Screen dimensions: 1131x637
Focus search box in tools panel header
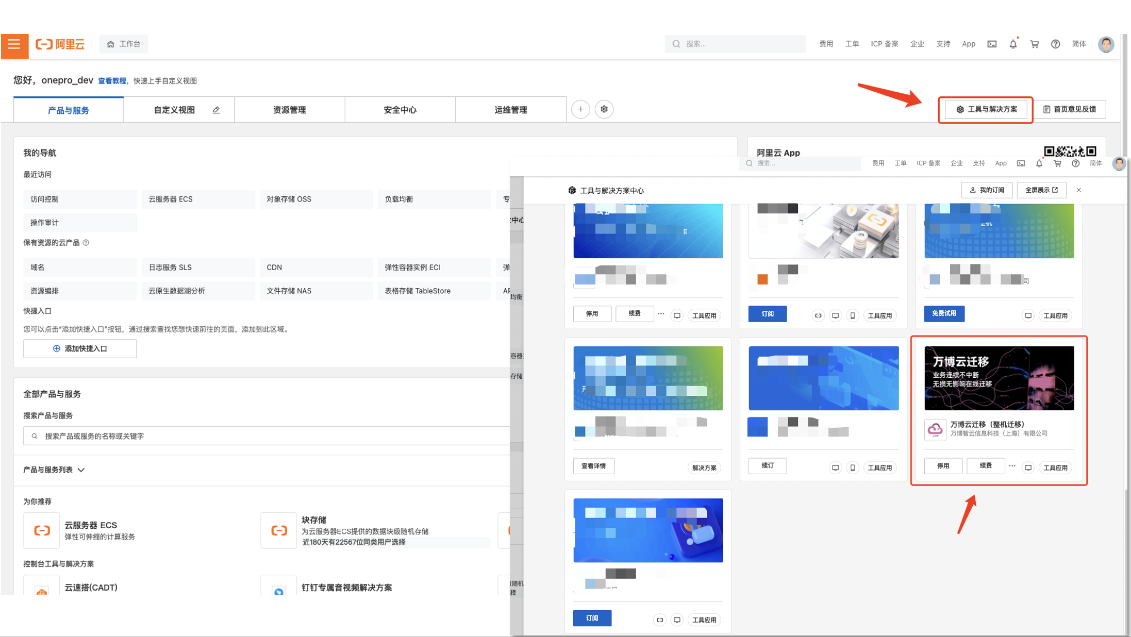(x=801, y=163)
